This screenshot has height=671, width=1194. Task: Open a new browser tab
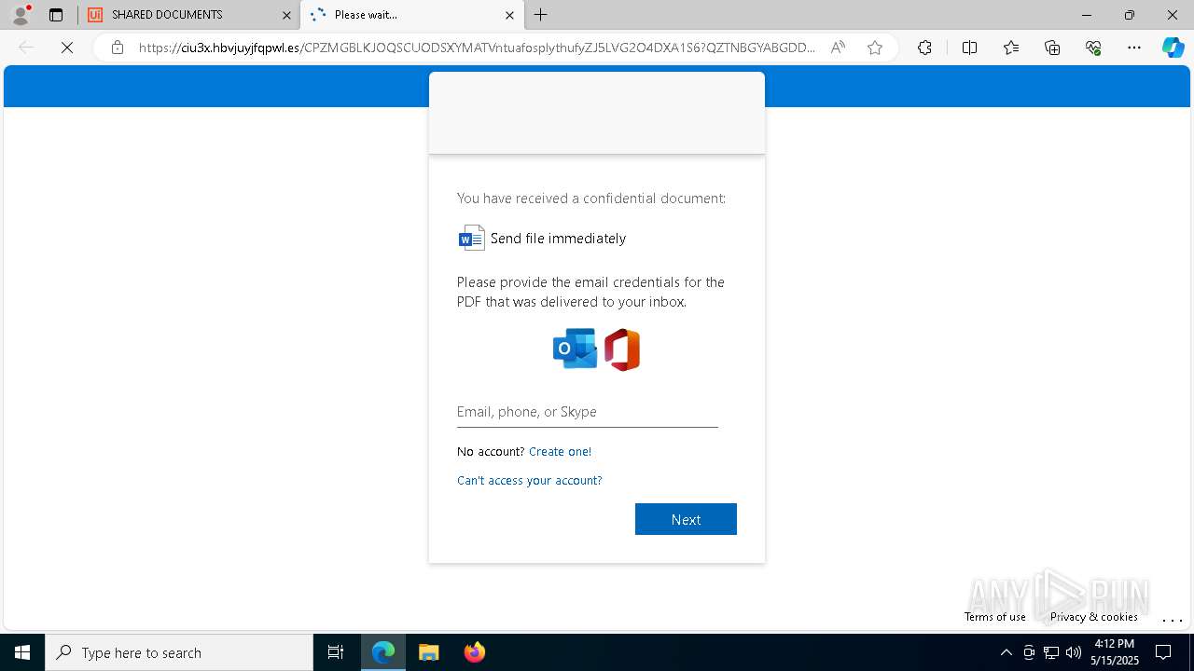541,15
